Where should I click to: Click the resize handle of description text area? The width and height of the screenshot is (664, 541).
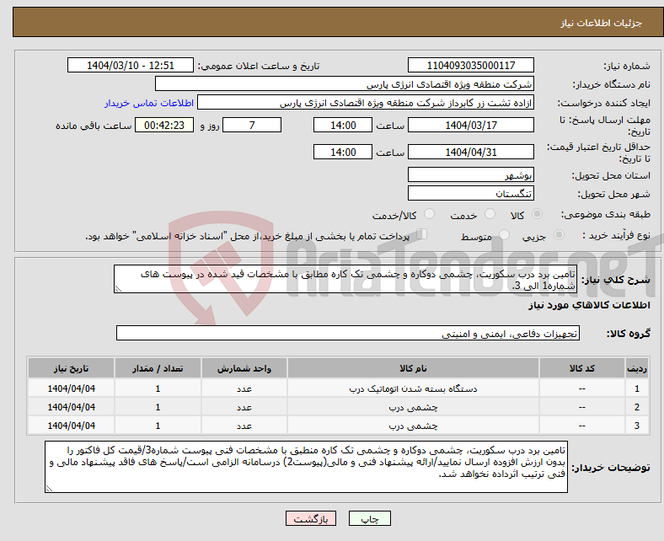tap(118, 289)
